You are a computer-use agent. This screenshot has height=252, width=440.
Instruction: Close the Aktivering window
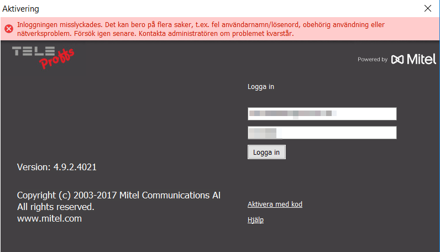428,8
